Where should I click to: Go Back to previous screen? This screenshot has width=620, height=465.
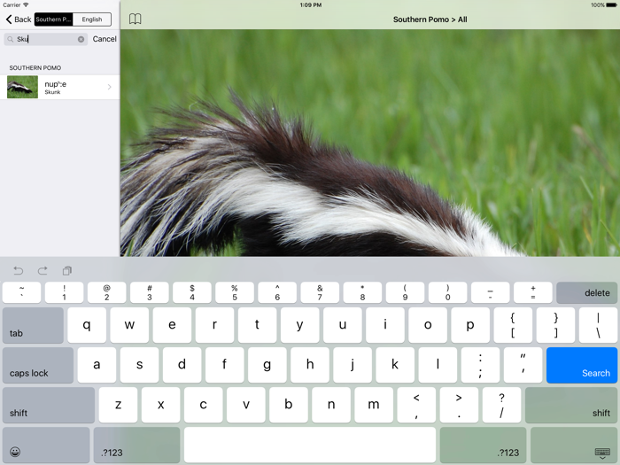point(18,19)
